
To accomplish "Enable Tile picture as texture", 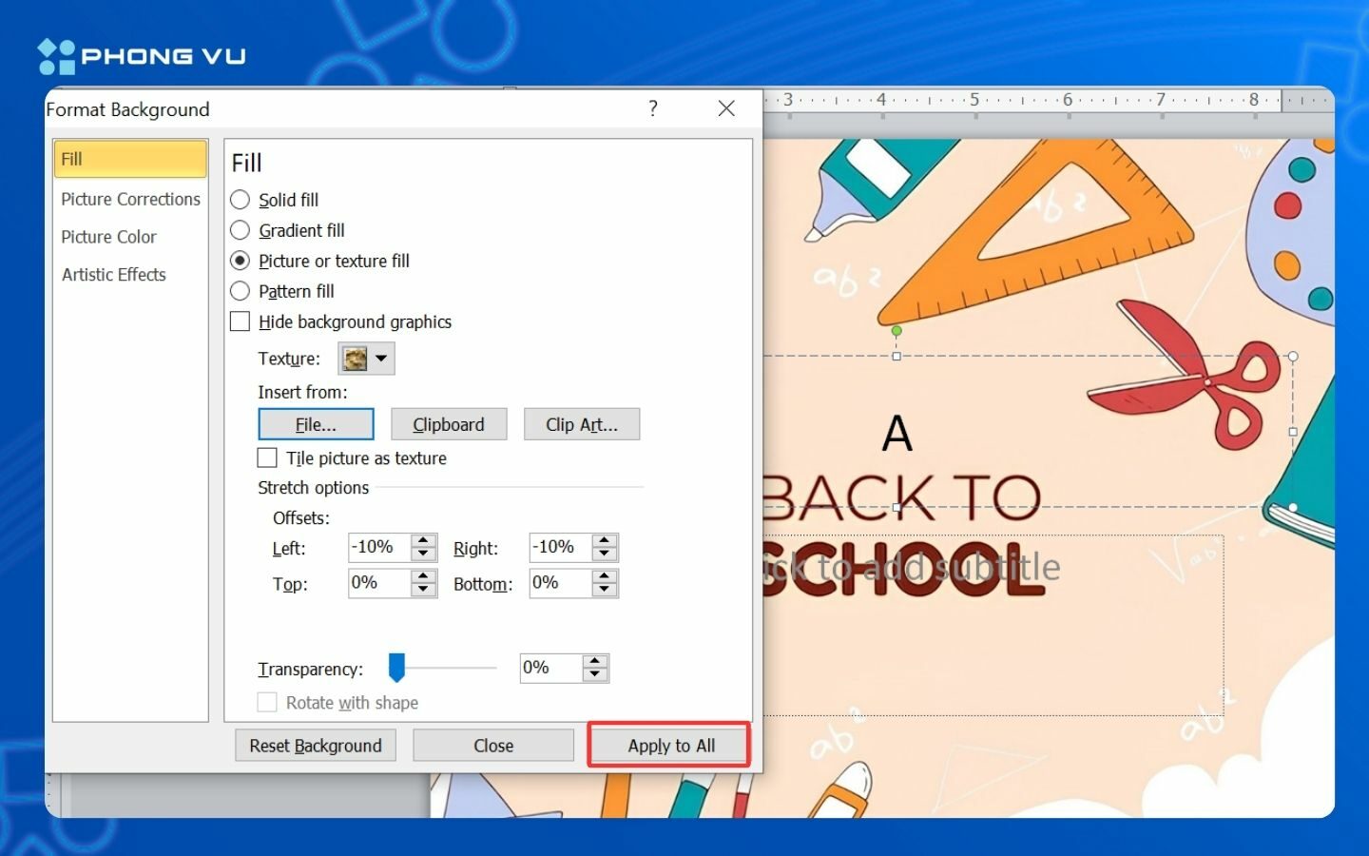I will coord(267,457).
